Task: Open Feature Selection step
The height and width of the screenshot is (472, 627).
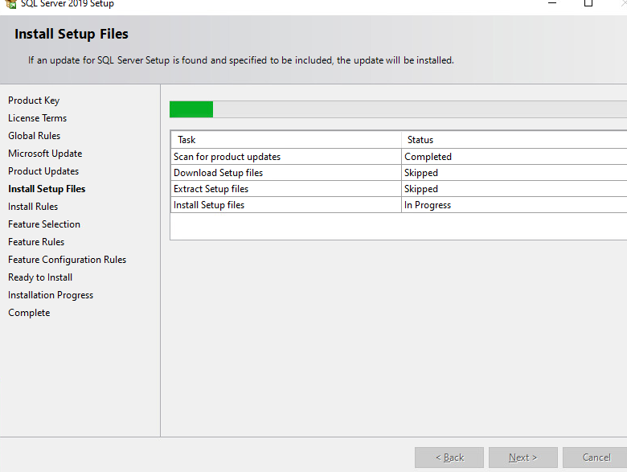Action: 44,224
